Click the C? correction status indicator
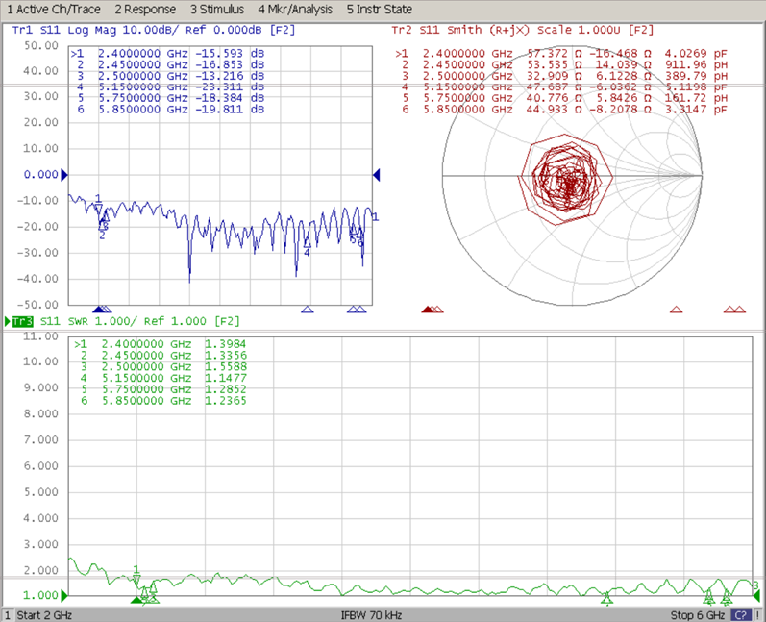This screenshot has height=622, width=766. point(740,614)
